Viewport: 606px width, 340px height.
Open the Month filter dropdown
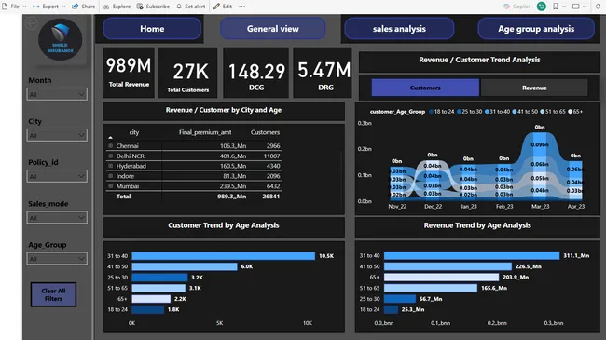click(x=57, y=94)
